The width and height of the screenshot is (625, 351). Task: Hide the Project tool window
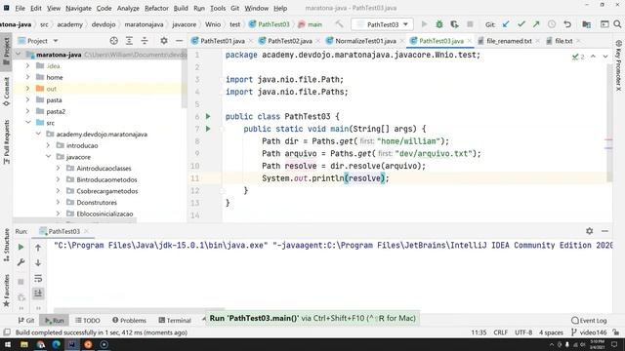pyautogui.click(x=179, y=41)
